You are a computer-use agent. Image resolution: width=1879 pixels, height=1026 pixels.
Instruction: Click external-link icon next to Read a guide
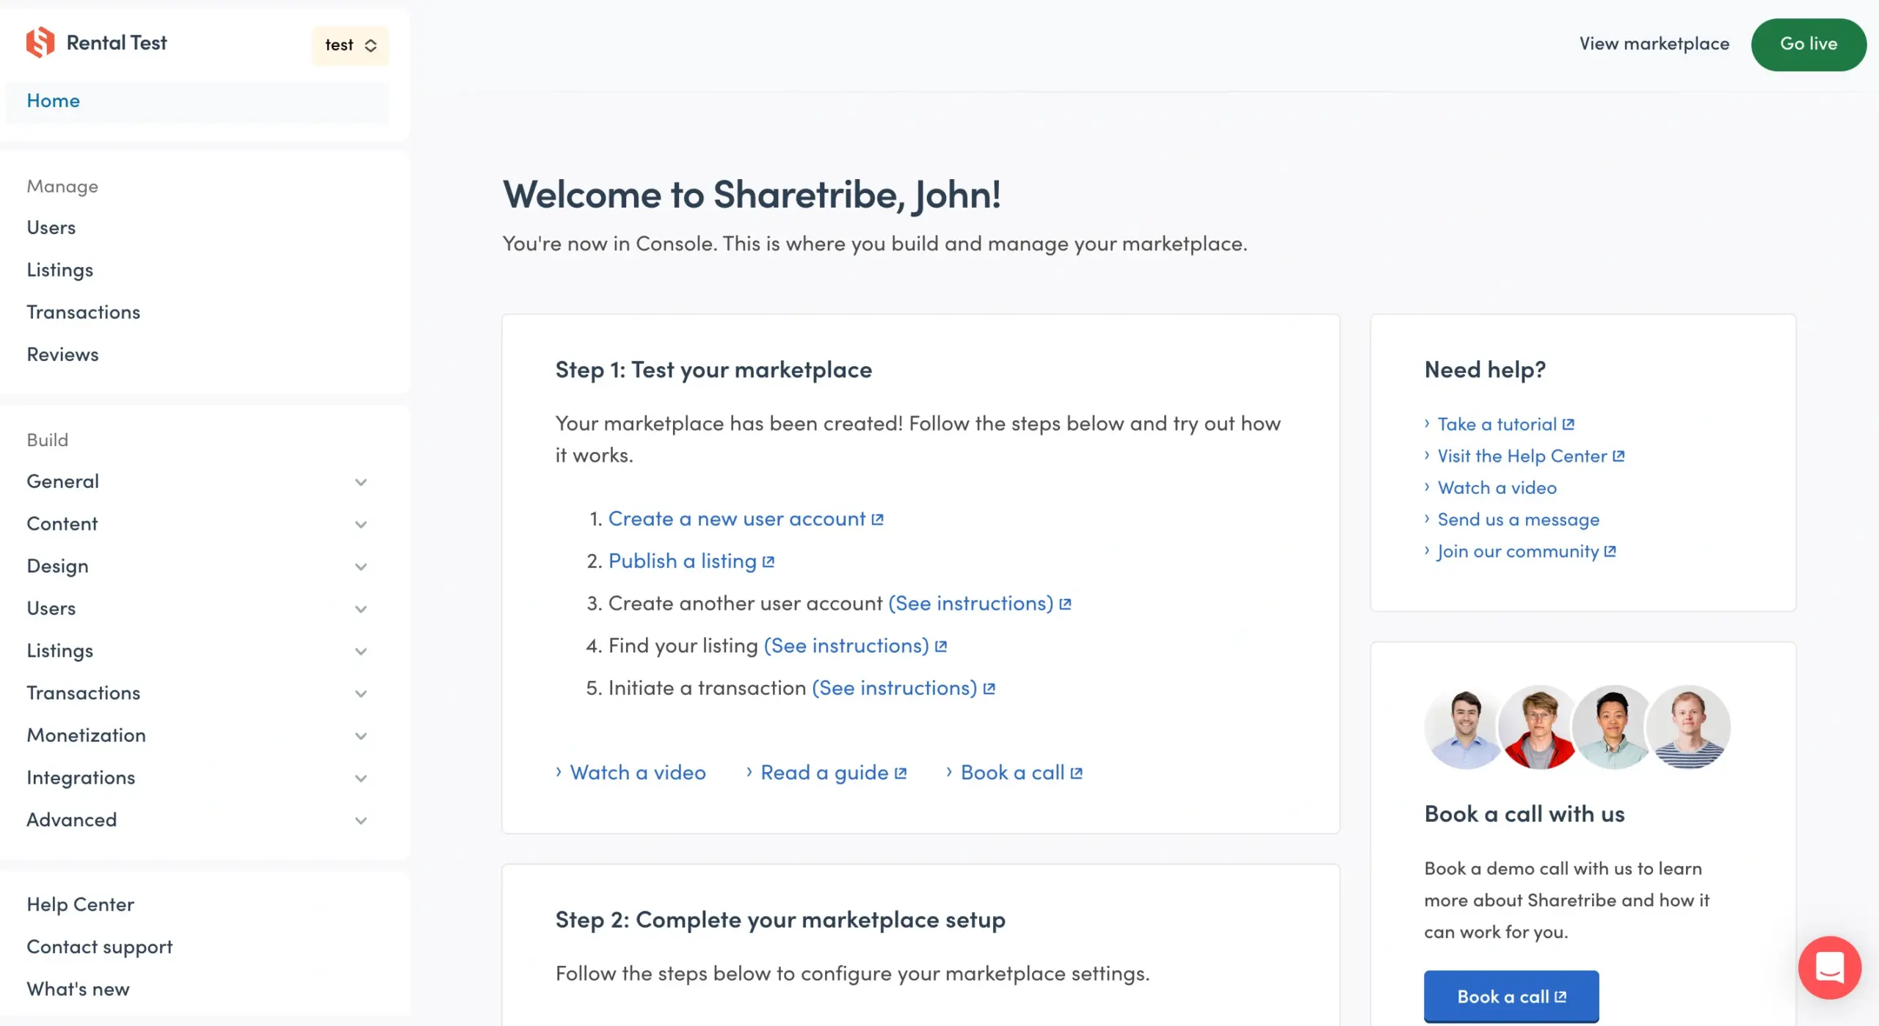coord(901,773)
